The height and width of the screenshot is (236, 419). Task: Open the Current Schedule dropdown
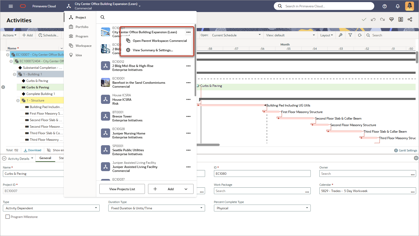[236, 35]
